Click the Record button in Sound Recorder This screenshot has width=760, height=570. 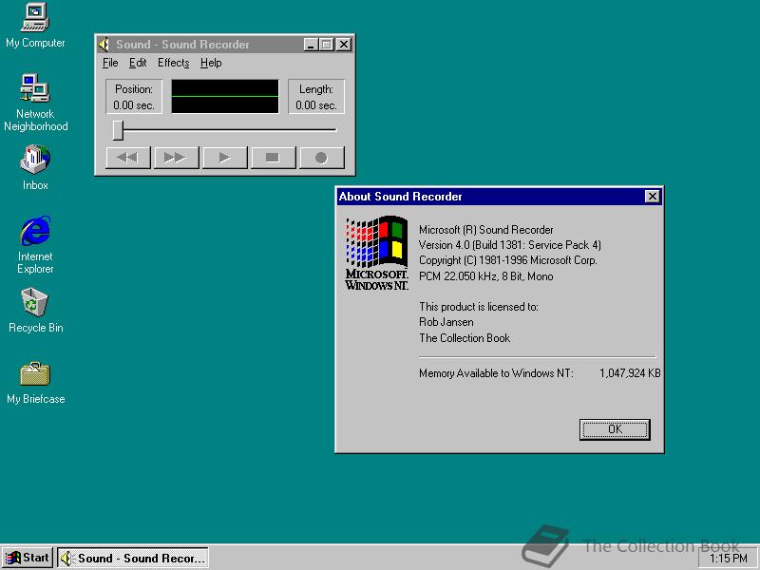coord(322,158)
